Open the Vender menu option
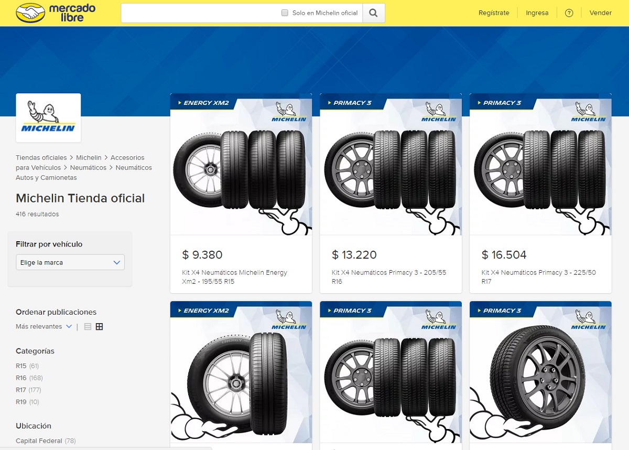 point(601,13)
